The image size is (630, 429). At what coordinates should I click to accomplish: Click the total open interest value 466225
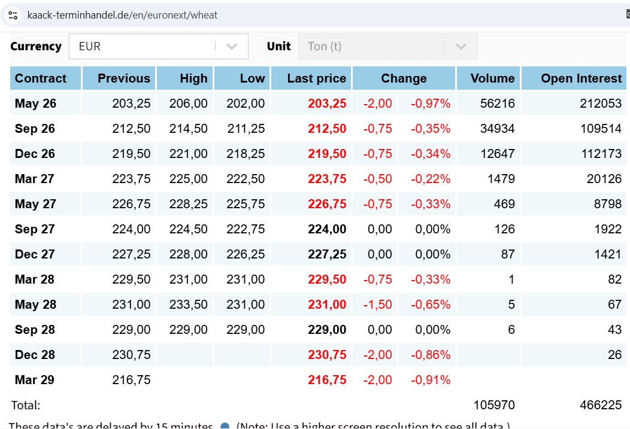click(x=601, y=405)
